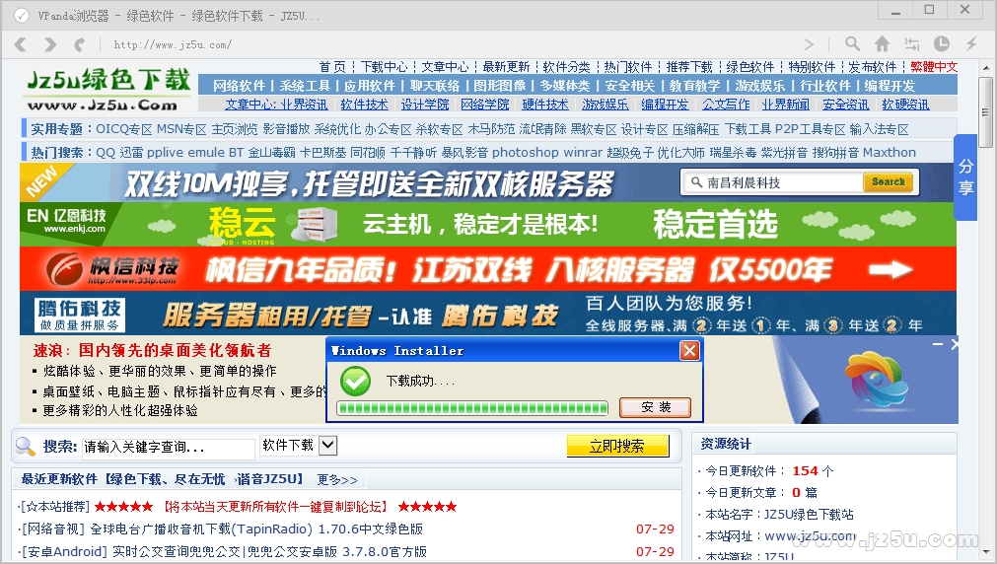
Task: Open the 软件下载 category dropdown
Action: [x=298, y=445]
